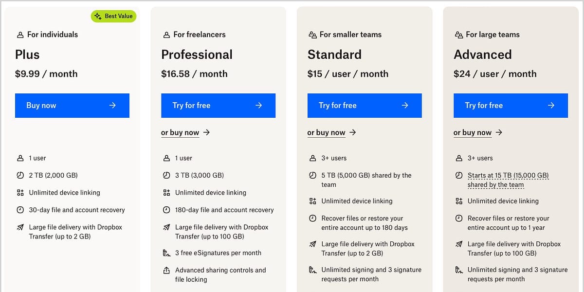Click the advanced sharing controls icon in Professional
Viewport: 584px width, 292px height.
click(x=166, y=270)
